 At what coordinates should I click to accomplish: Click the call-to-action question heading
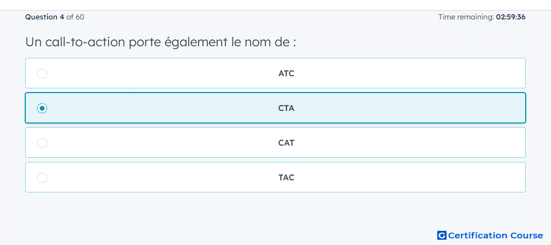coord(161,43)
